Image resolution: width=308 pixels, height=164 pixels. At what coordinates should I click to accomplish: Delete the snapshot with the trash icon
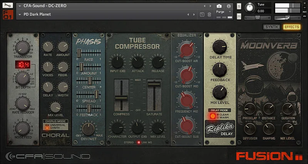tap(209, 14)
